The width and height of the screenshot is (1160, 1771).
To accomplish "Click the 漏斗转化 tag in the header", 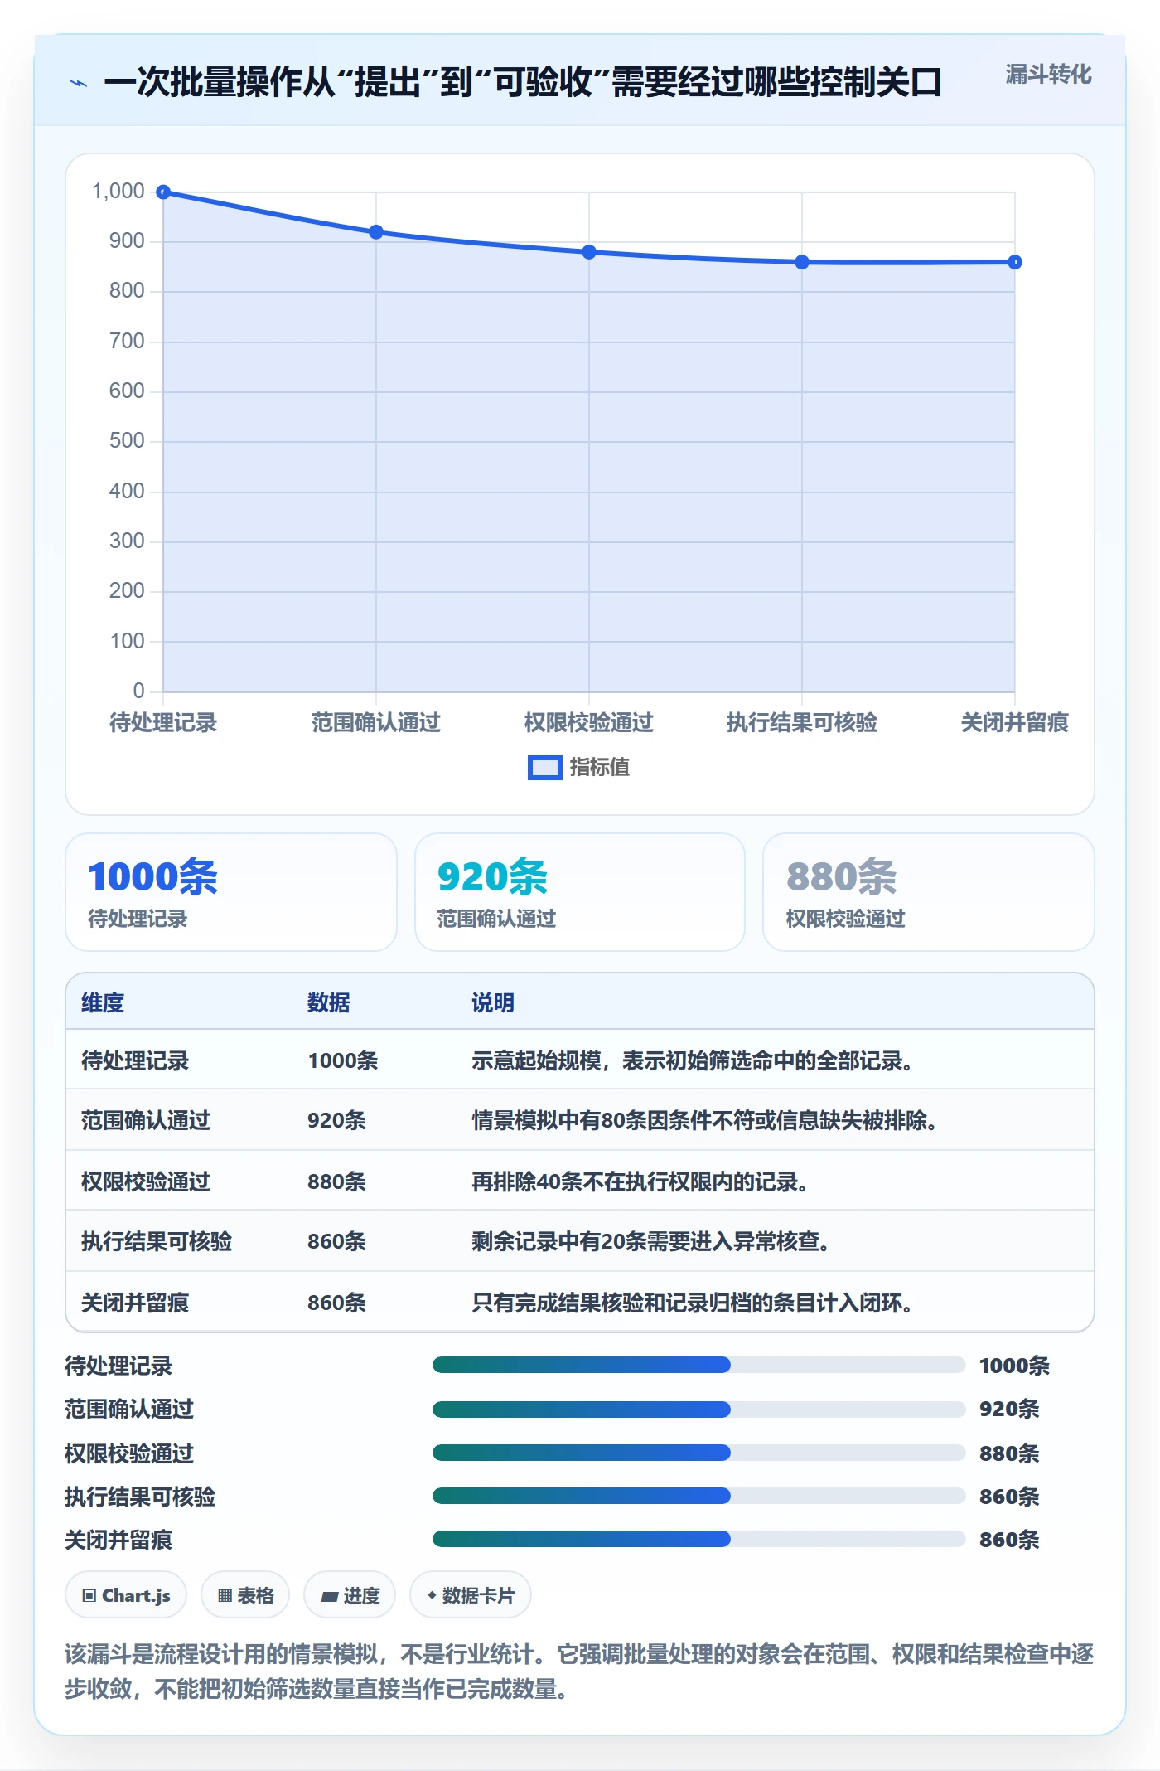I will coord(1048,75).
